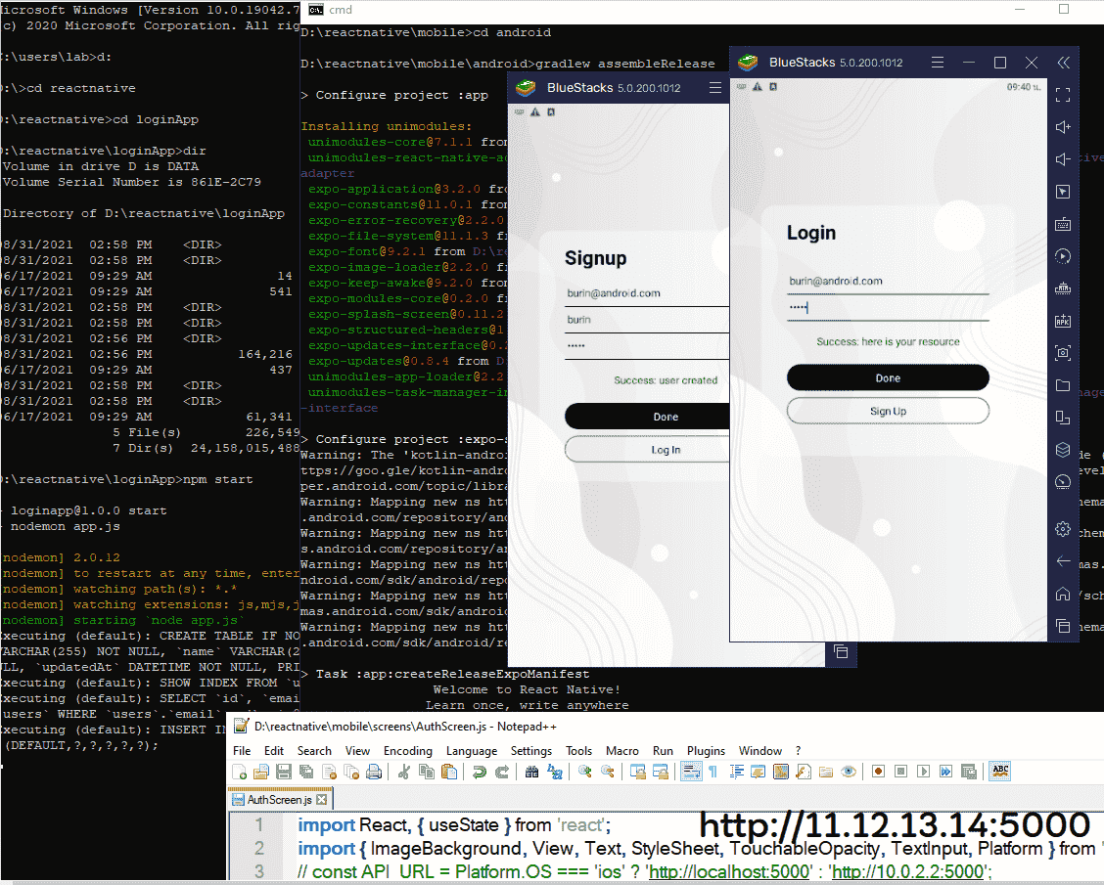
Task: Toggle cursor lock in BlueStacks sidebar
Action: coord(1063,192)
